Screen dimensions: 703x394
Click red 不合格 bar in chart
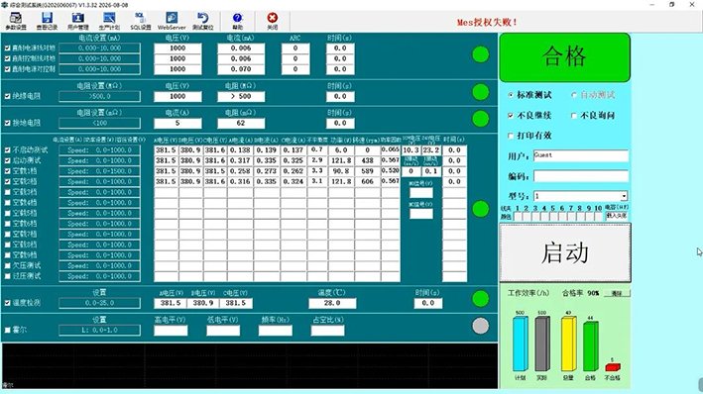coord(613,367)
